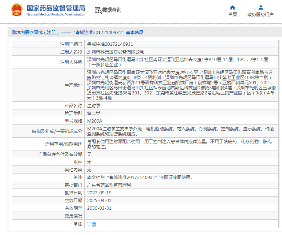Click the 产品储存条件及有效期 row label

pyautogui.click(x=60, y=154)
